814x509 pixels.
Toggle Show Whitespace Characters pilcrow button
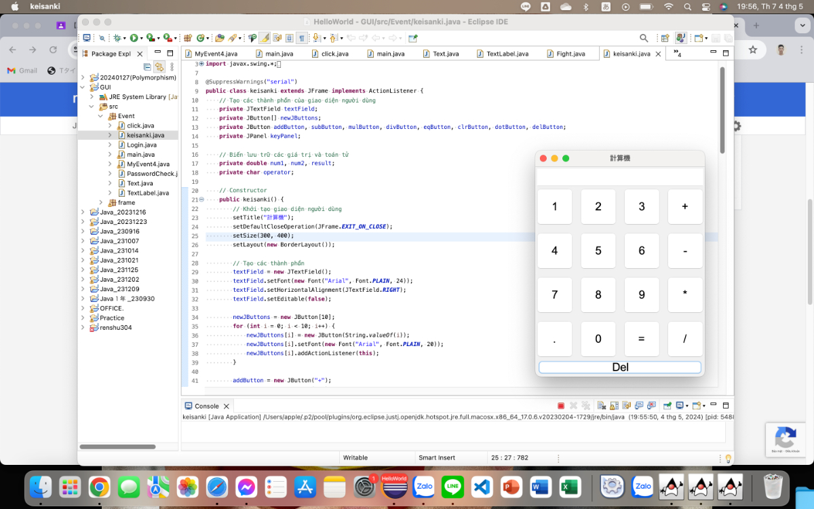(301, 38)
